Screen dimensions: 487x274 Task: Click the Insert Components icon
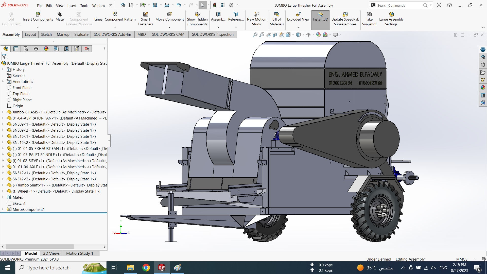38,14
